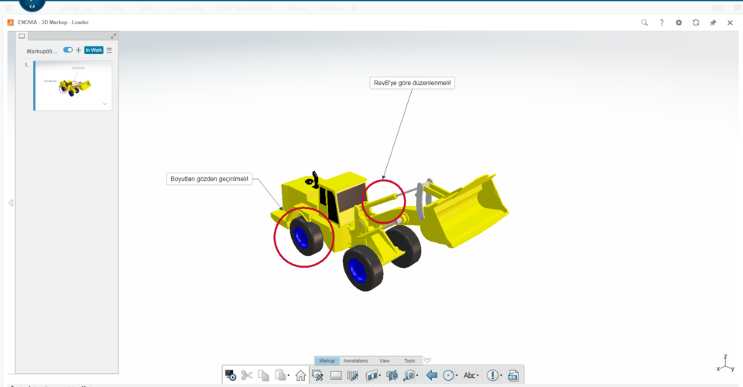
Task: Switch to the Tools tab
Action: [x=409, y=361]
